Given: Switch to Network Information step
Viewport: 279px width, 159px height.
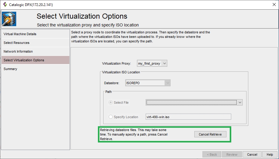Looking at the screenshot, I should click(18, 51).
